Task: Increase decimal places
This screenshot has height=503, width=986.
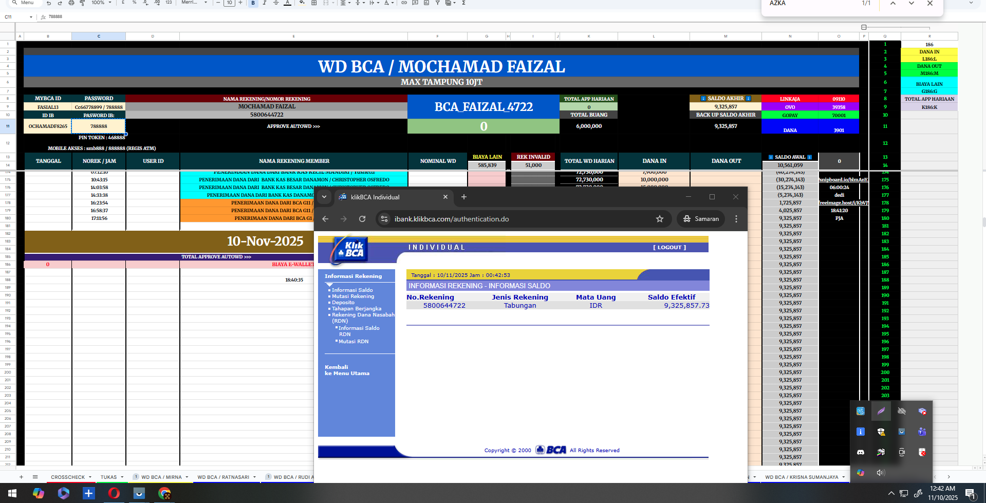Action: coord(157,3)
